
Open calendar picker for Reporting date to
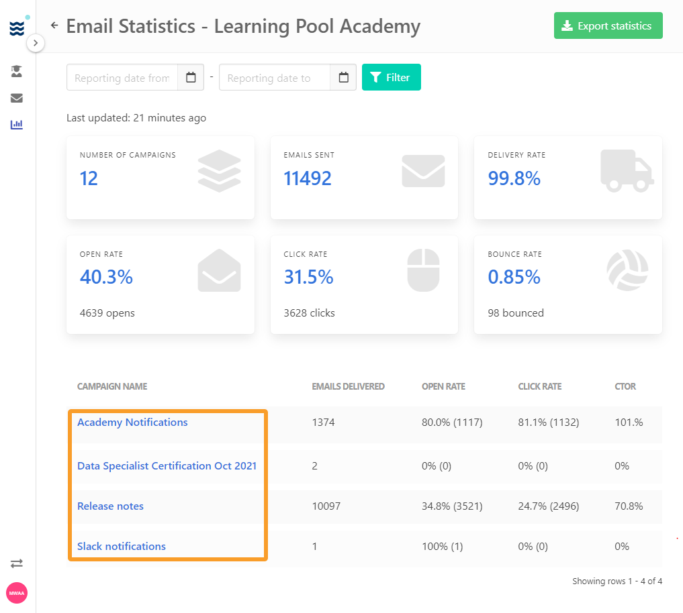tap(343, 77)
